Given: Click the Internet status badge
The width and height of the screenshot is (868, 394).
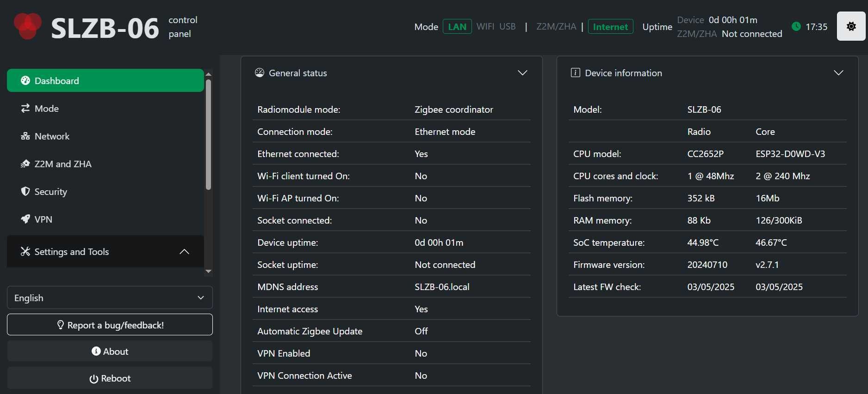Looking at the screenshot, I should [610, 26].
